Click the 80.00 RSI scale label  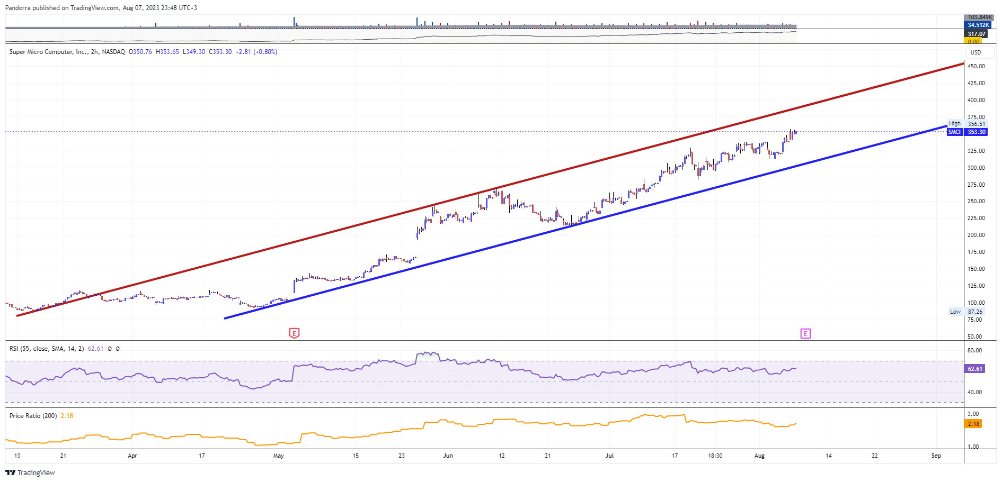tap(974, 350)
